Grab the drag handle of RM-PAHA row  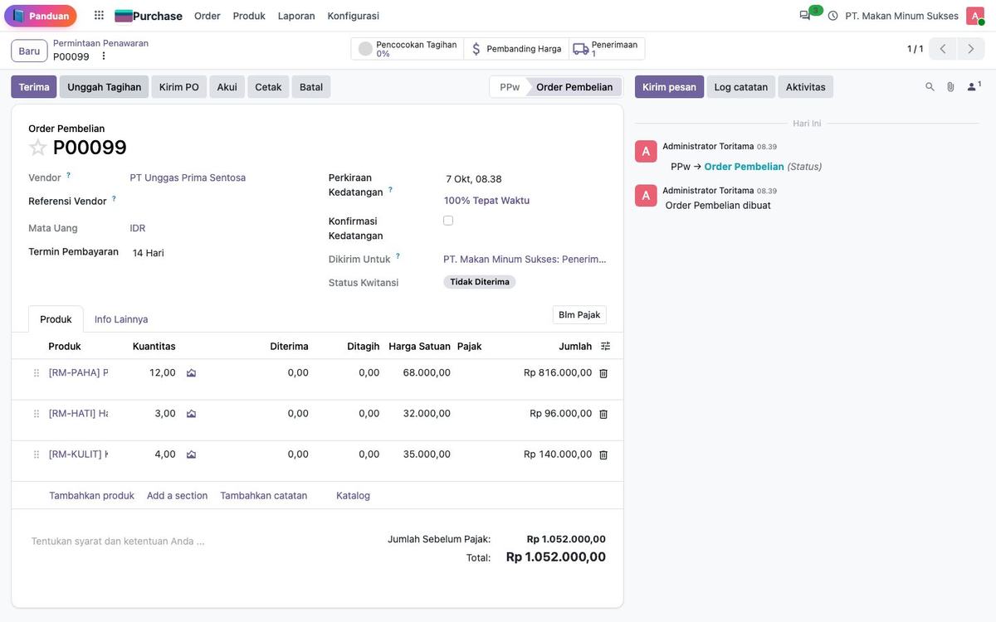click(36, 373)
